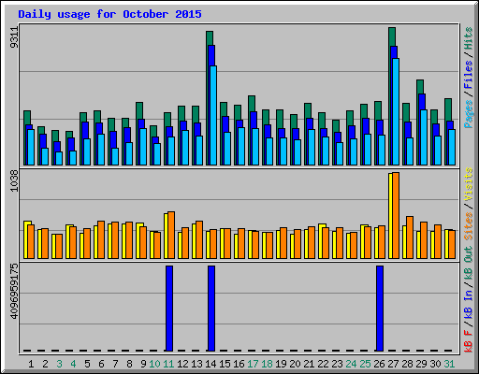Image resolution: width=479 pixels, height=374 pixels.
Task: Click the x-axis day label 29
Action: (x=421, y=364)
